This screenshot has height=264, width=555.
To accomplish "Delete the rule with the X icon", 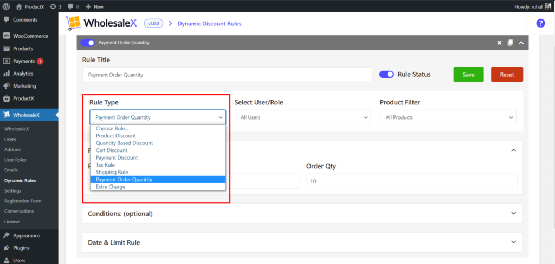I will pos(499,43).
